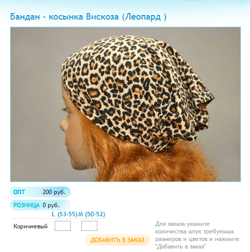Click the order instructions text
The height and width of the screenshot is (252, 250).
(x=197, y=235)
